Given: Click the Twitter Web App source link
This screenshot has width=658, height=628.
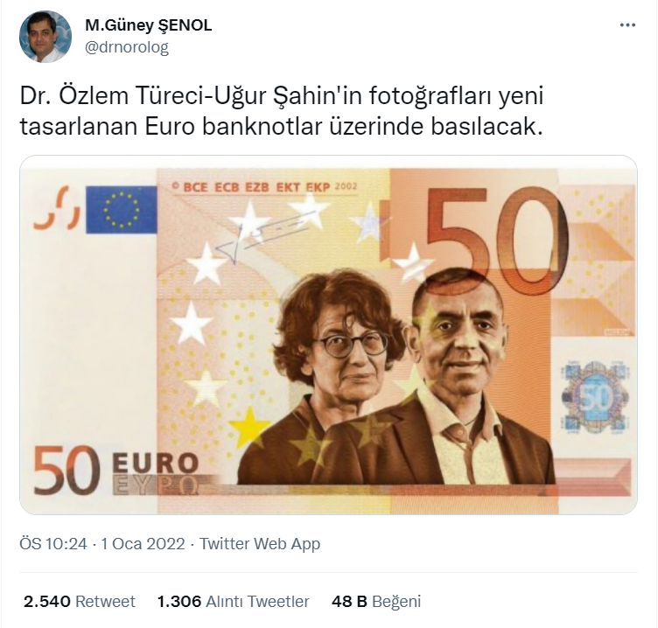Looking at the screenshot, I should pyautogui.click(x=260, y=544).
